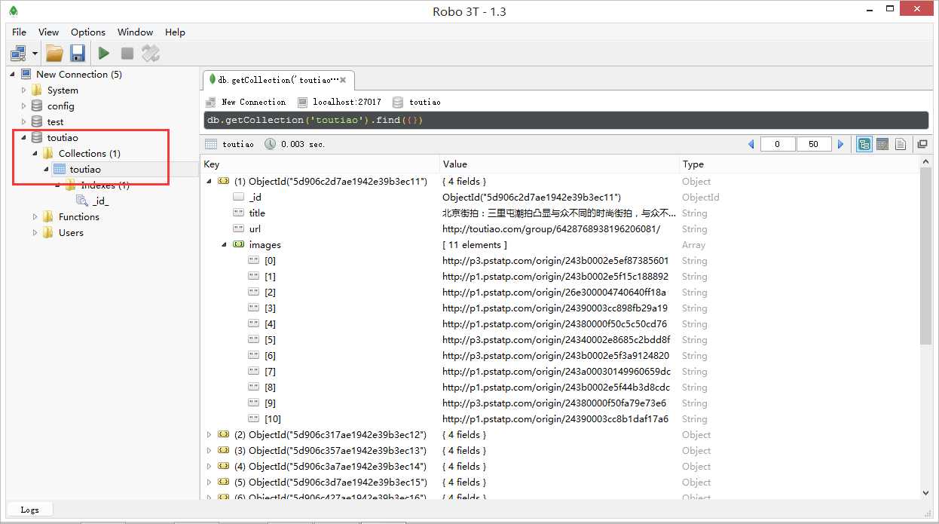Click the url value http://toutiao.com/group/6428768938196206081/

pyautogui.click(x=551, y=228)
